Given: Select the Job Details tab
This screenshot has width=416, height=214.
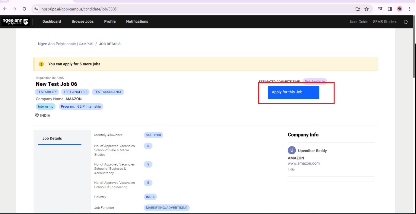Looking at the screenshot, I should tap(52, 138).
